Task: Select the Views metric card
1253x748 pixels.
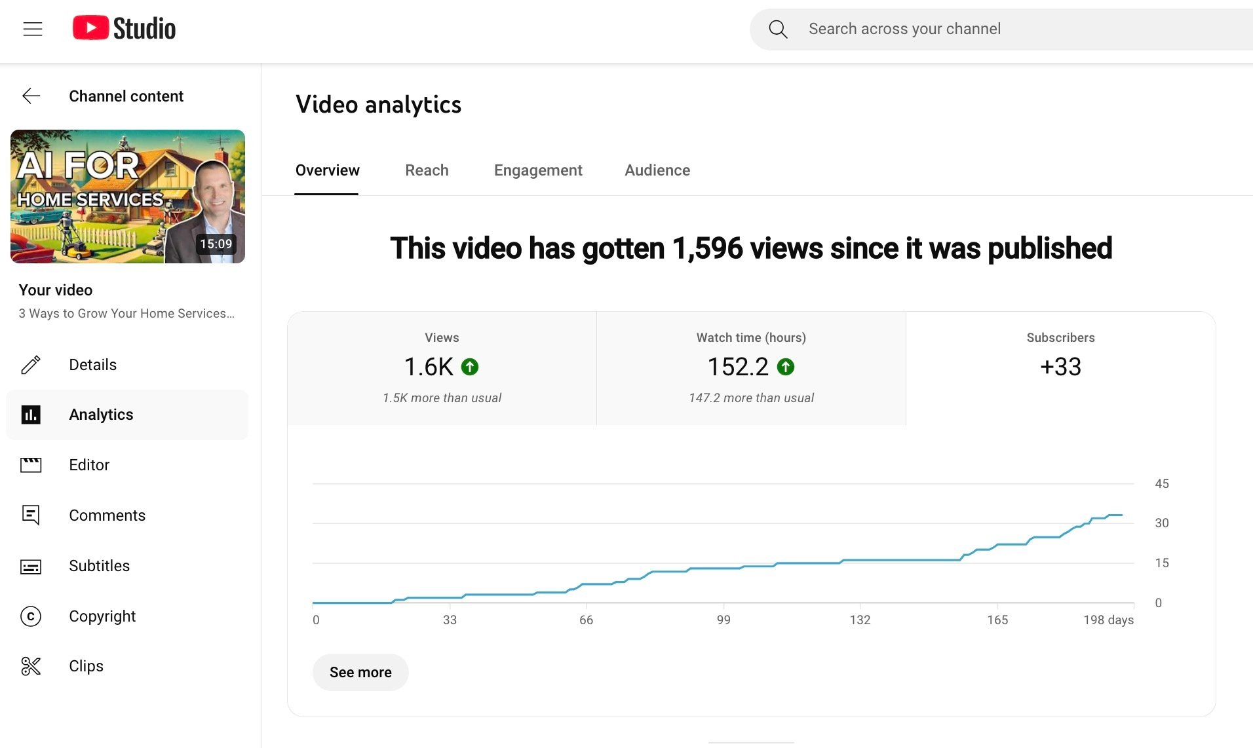Action: [442, 367]
